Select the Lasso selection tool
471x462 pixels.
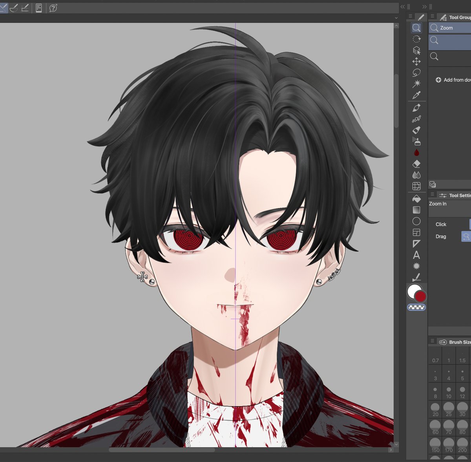[416, 73]
